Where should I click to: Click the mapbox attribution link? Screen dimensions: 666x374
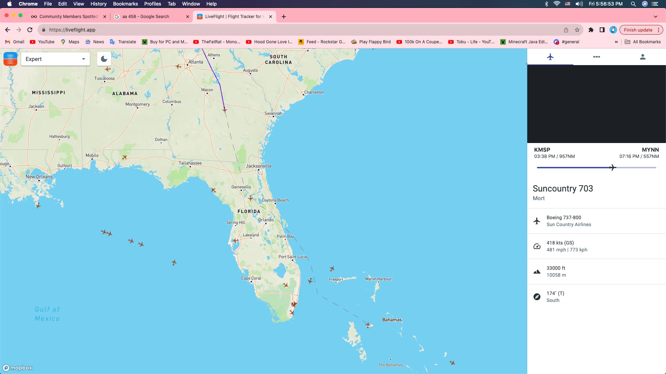[x=18, y=368]
